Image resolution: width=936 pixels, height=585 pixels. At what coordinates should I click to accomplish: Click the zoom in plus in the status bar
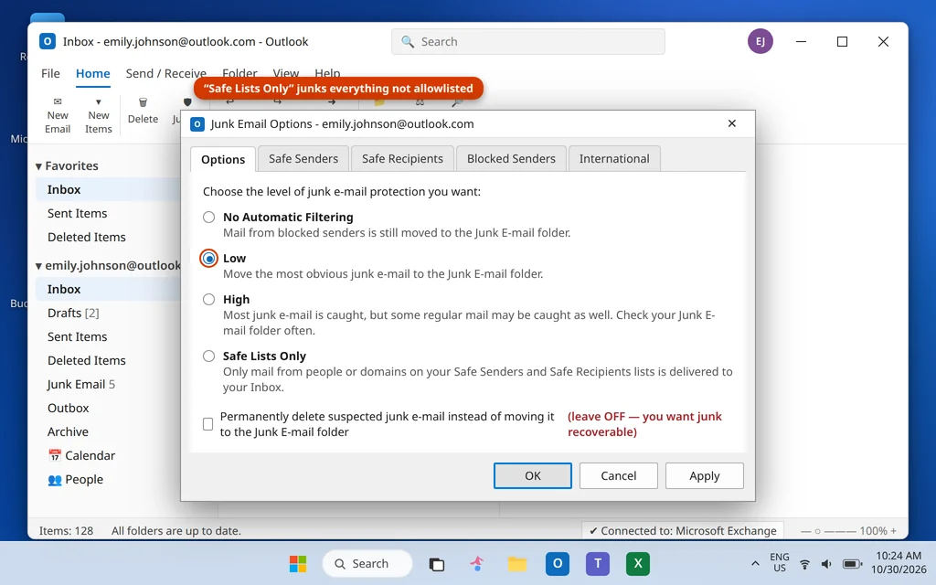pyautogui.click(x=894, y=531)
